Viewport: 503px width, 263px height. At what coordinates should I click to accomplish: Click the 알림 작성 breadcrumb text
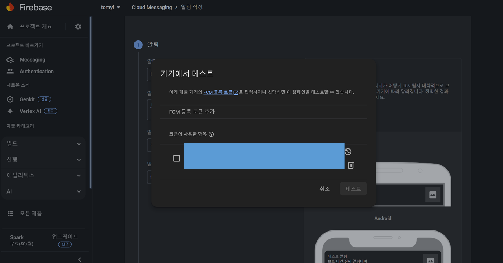192,7
